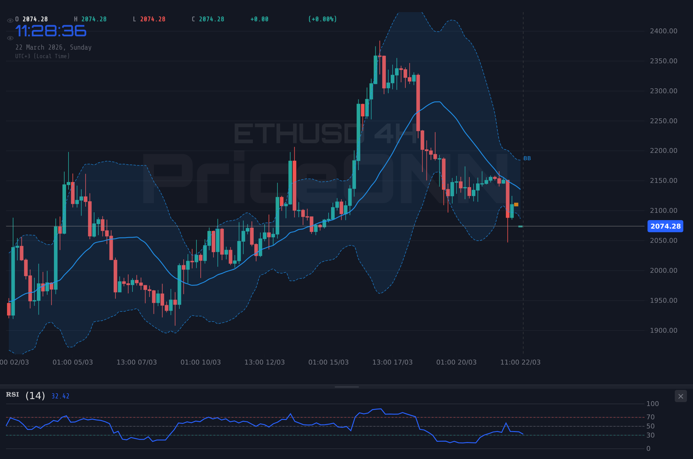Click the blue clock display 11:28:36
The height and width of the screenshot is (459, 693).
pos(51,30)
